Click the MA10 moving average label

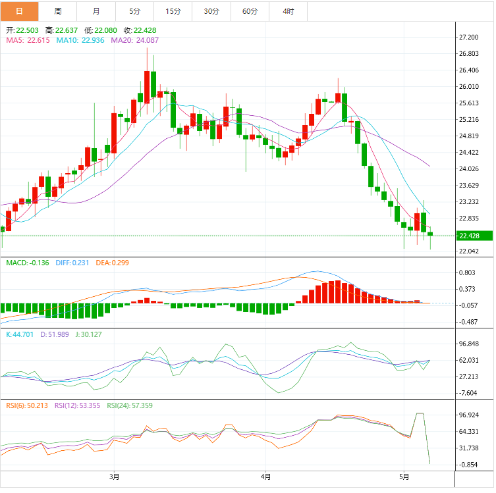coord(78,40)
